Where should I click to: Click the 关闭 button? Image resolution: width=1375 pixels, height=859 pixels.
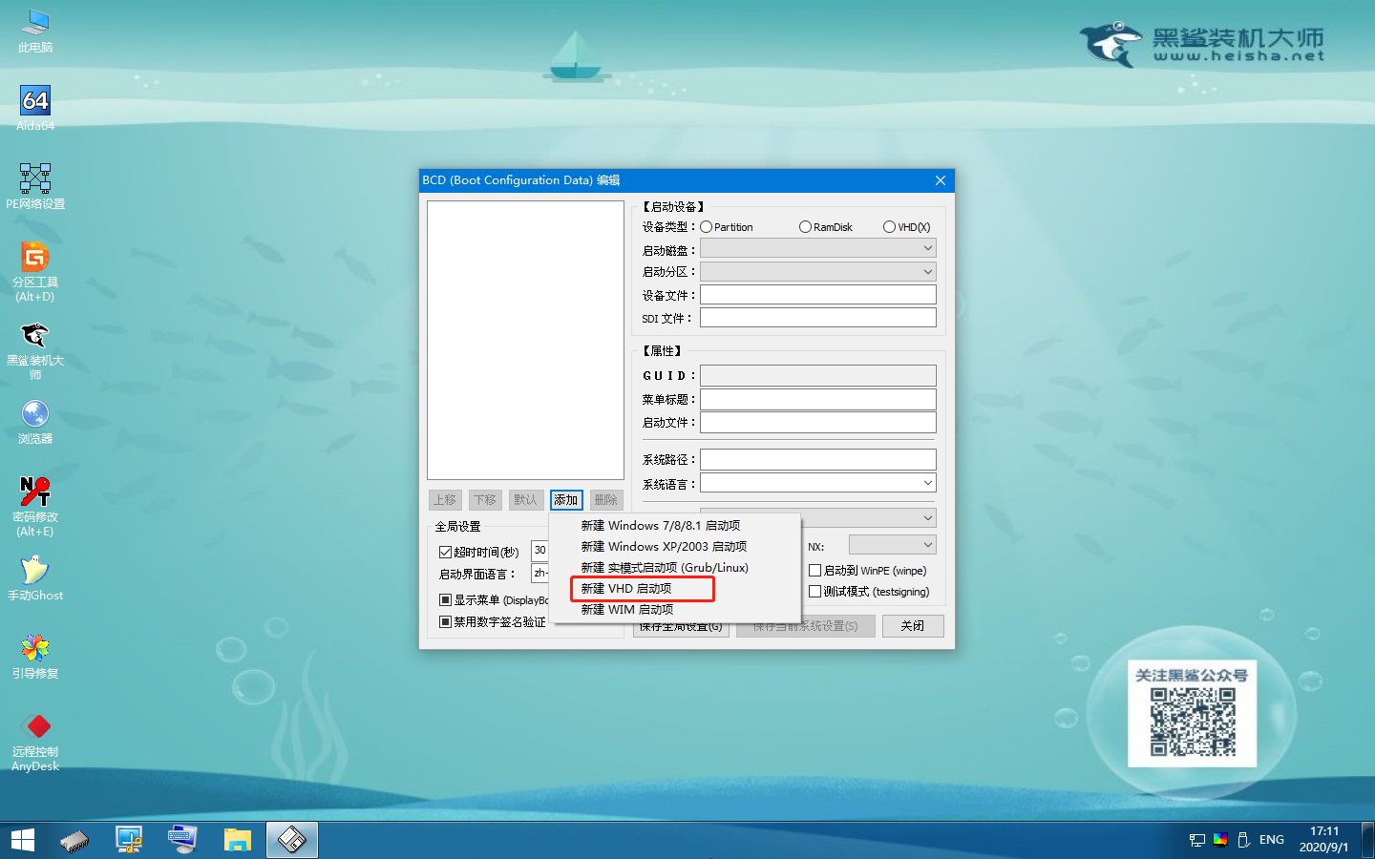point(913,626)
